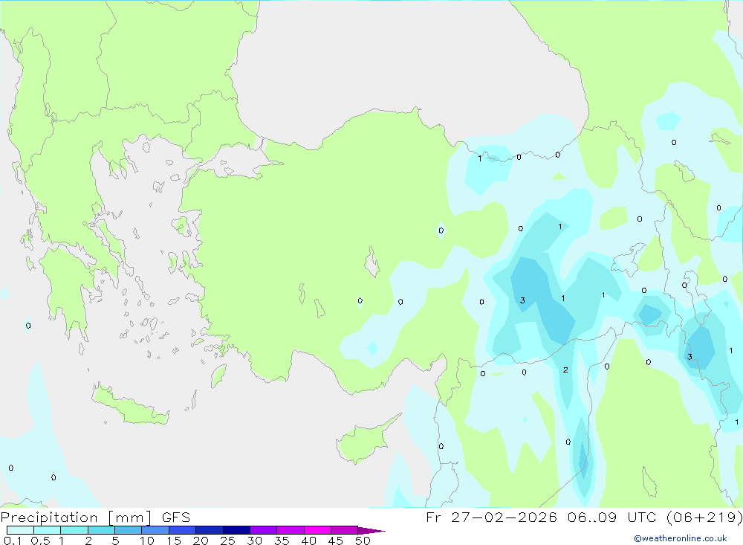Pick the 15–20 mm blue legend swatch
Image resolution: width=743 pixels, height=545 pixels.
tap(183, 530)
